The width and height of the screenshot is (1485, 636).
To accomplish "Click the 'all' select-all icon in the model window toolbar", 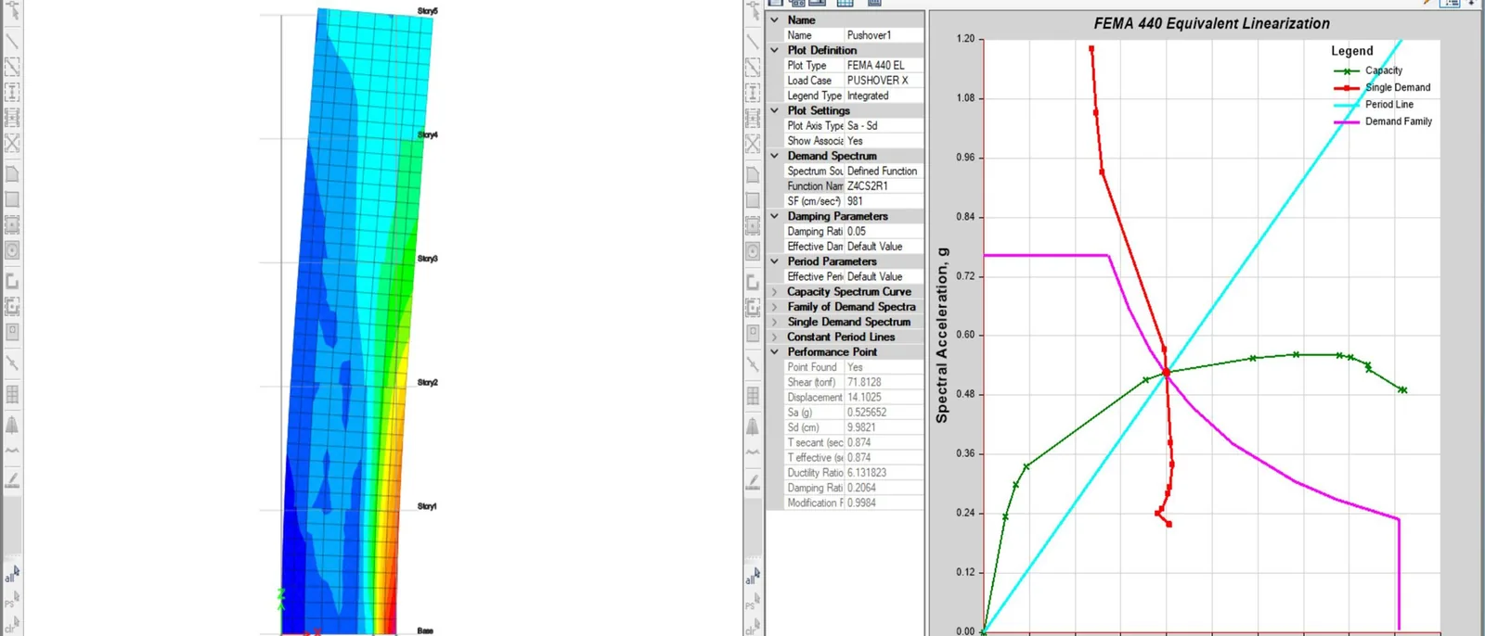I will tap(11, 575).
